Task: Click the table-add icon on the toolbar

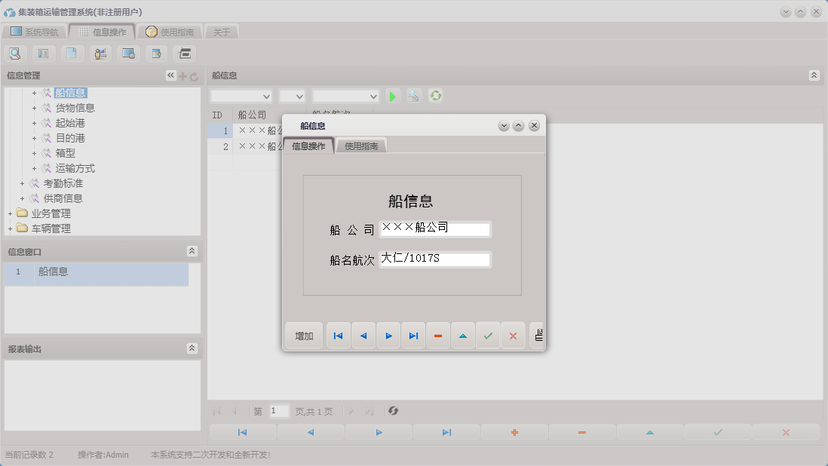Action: coord(156,53)
